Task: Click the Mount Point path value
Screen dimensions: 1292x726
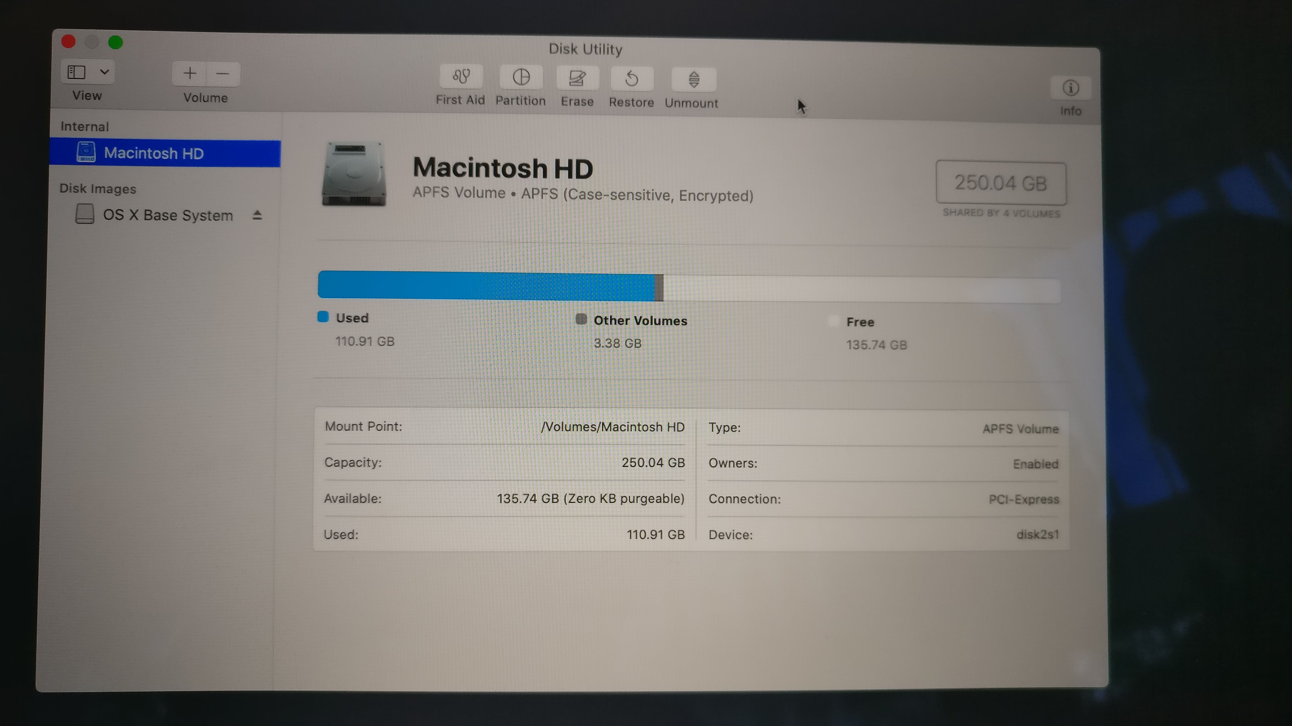Action: coord(612,427)
